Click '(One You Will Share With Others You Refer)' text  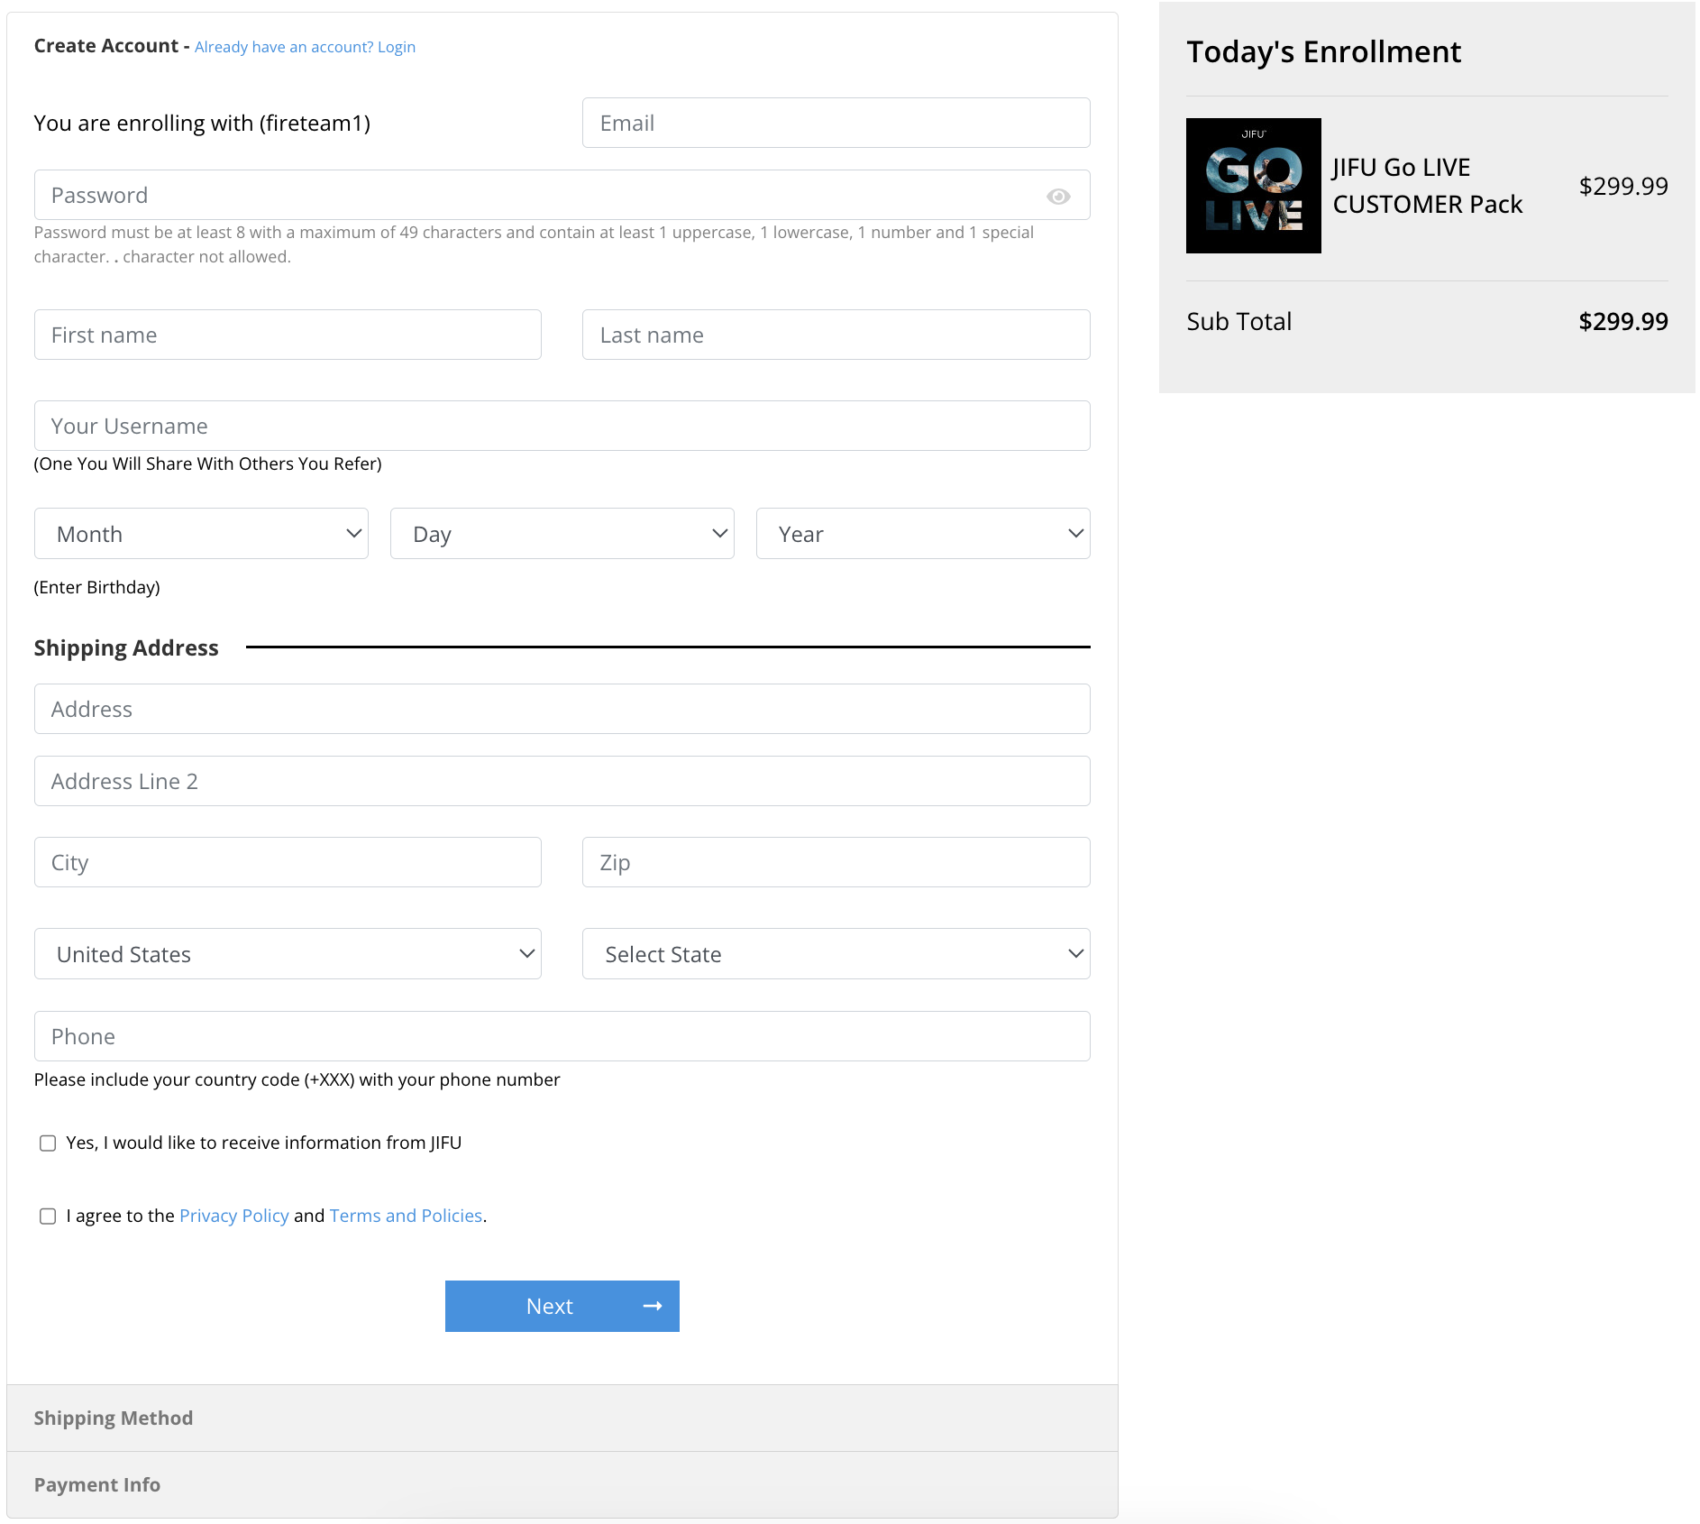[x=208, y=464]
